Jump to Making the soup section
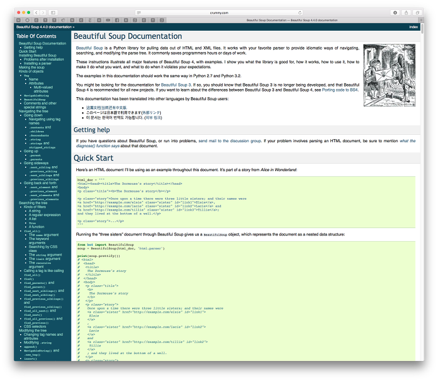This screenshot has height=381, width=438. (x=31, y=68)
